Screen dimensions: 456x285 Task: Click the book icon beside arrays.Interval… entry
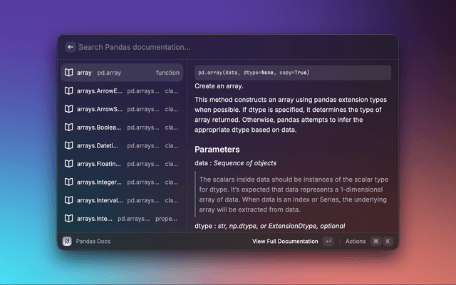tap(69, 200)
